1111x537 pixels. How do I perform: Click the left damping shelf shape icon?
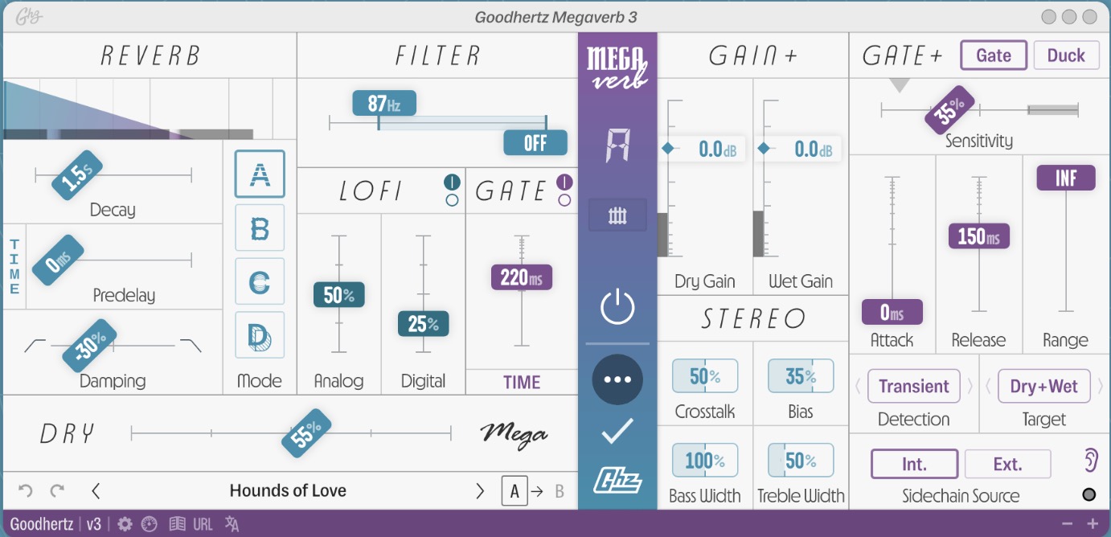(35, 345)
